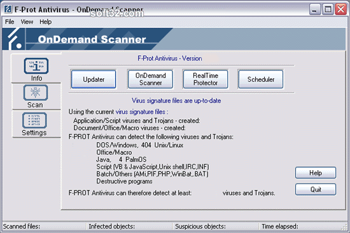Maximize the F-Prot window
This screenshot has height=233, width=350.
(328, 10)
